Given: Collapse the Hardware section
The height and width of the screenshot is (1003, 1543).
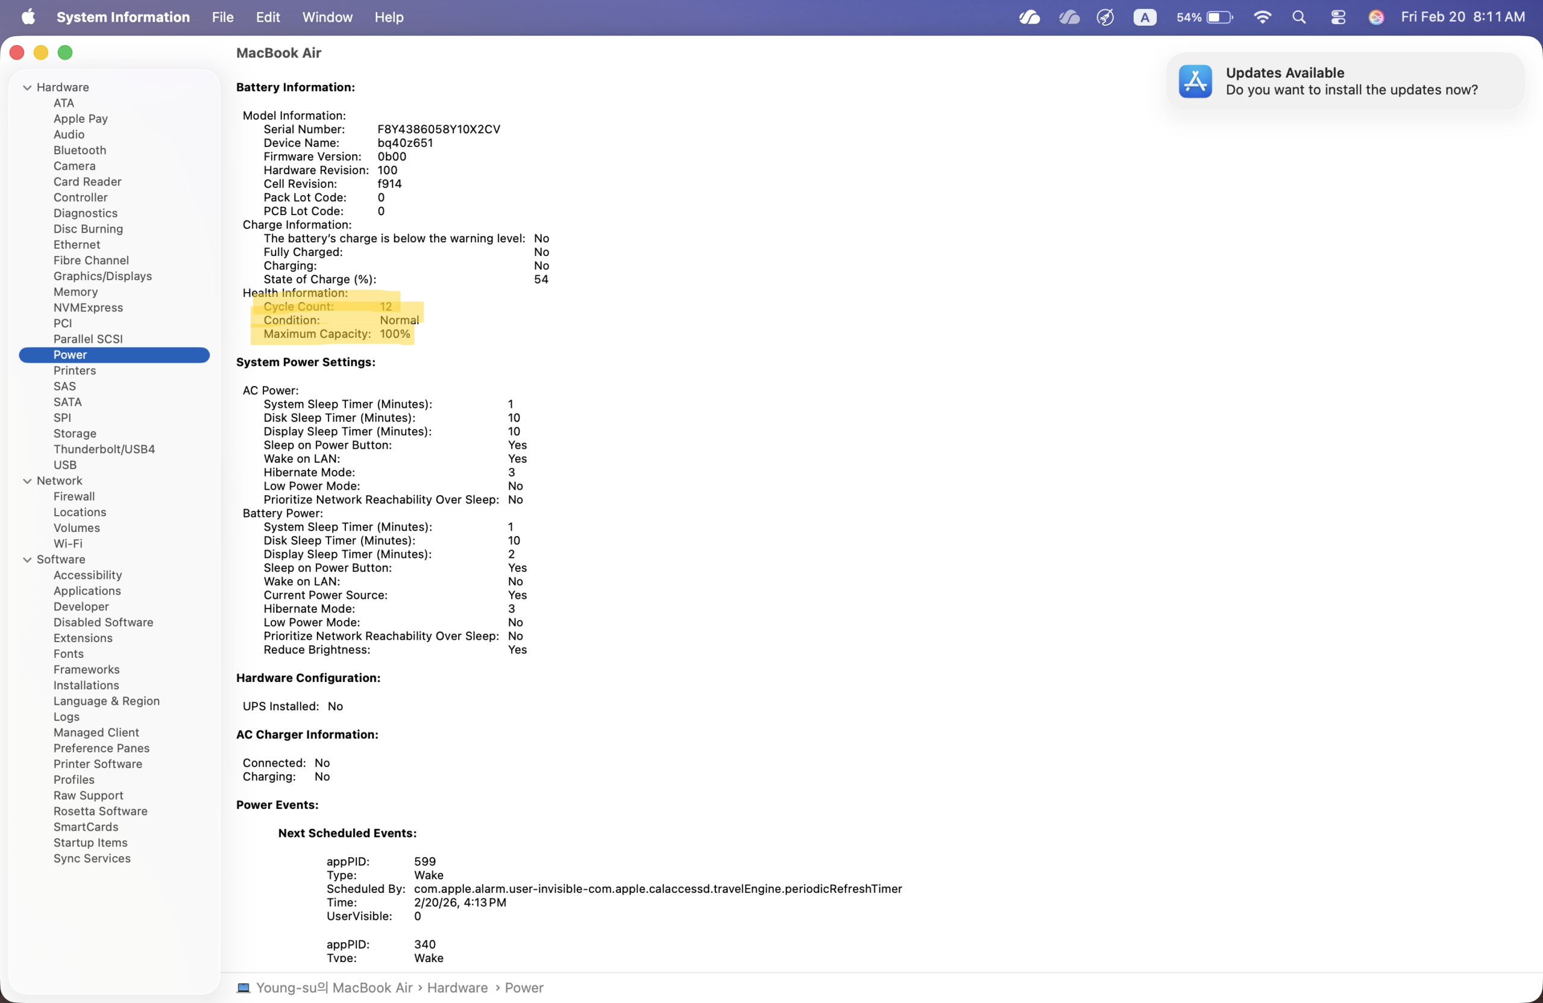Looking at the screenshot, I should (x=27, y=87).
